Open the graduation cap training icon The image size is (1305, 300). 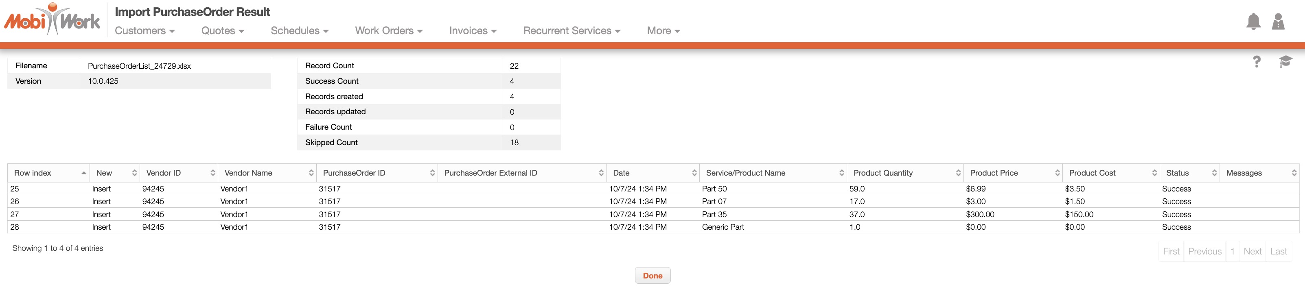[x=1285, y=62]
